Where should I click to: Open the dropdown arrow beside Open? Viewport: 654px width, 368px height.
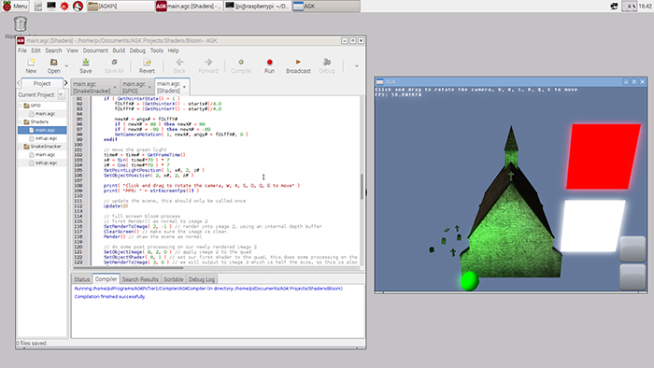point(66,66)
